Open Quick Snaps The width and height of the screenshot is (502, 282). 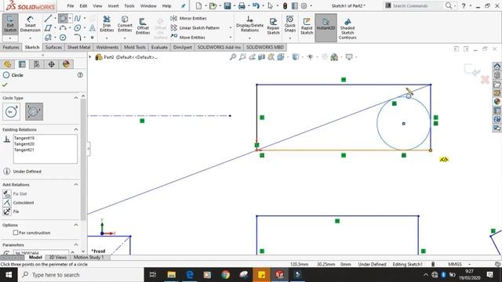click(289, 24)
